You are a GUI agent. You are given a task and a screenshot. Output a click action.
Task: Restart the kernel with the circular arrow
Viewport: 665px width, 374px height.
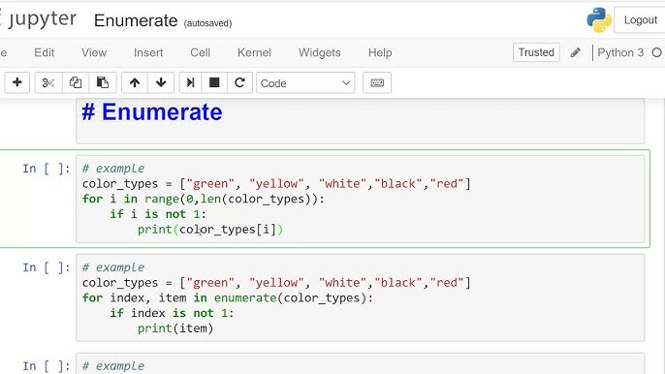coord(239,82)
